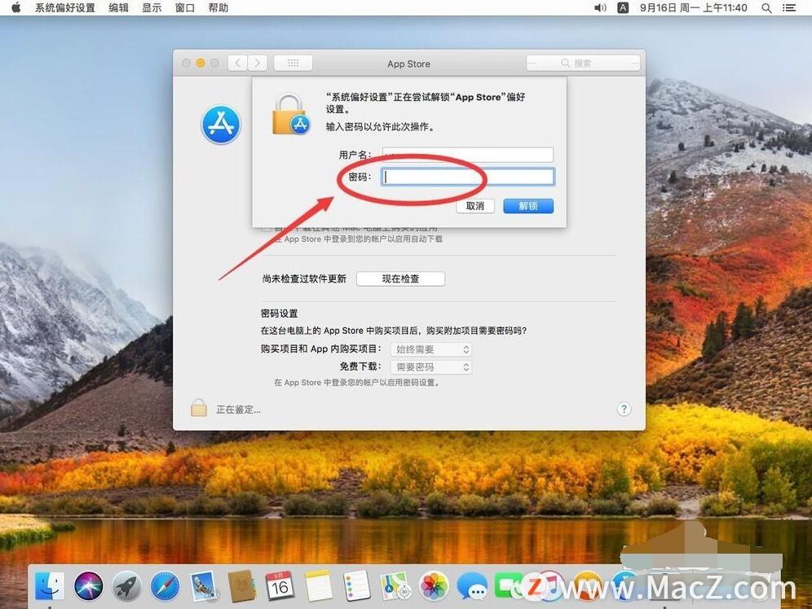Open Messages from the Dock

pyautogui.click(x=473, y=585)
